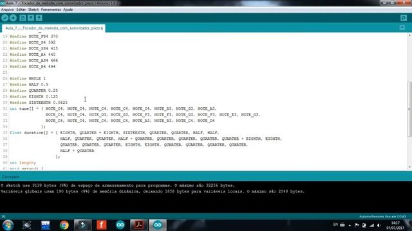The width and height of the screenshot is (412, 231).
Task: Save the sketch with the Save icon
Action: 39,18
